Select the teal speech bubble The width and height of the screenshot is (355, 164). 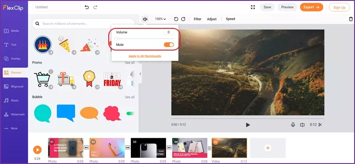click(43, 113)
